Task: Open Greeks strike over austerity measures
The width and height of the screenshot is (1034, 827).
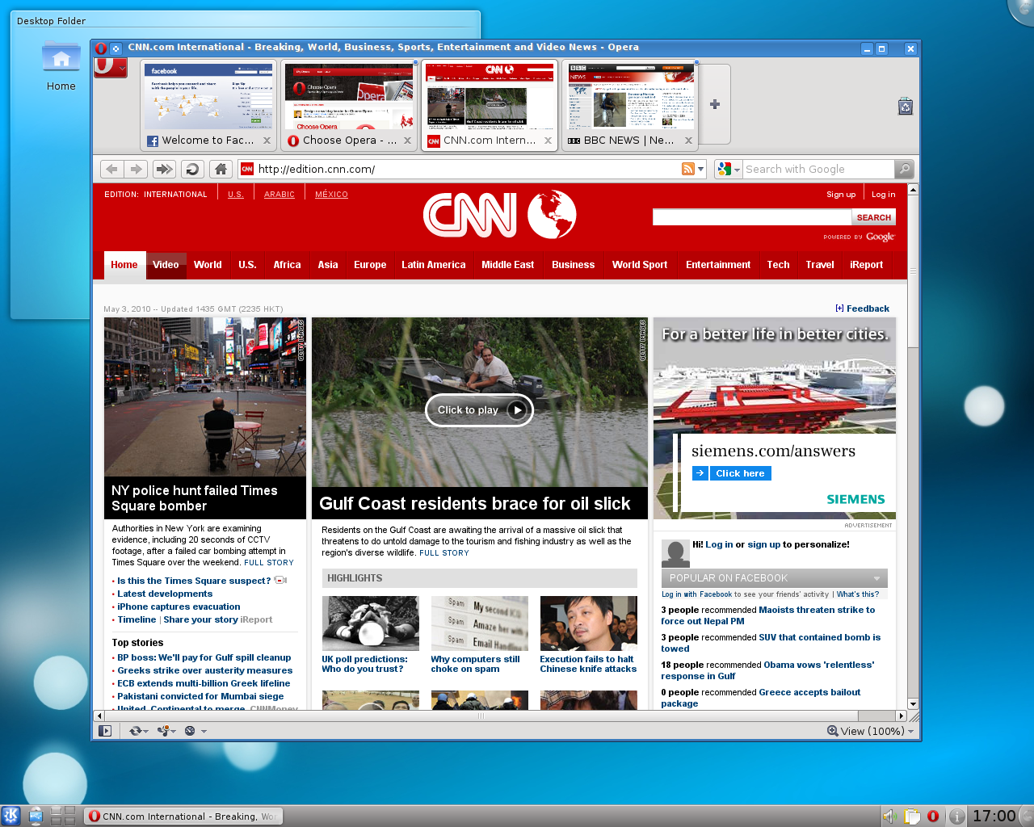Action: point(205,670)
